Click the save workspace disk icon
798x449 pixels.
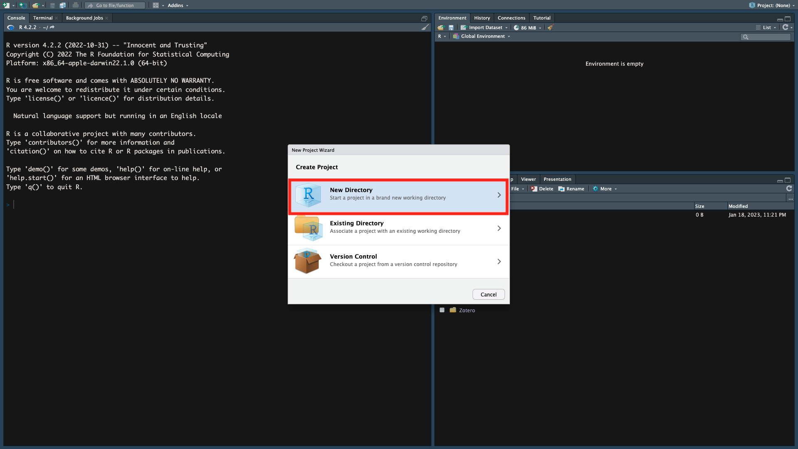(451, 27)
